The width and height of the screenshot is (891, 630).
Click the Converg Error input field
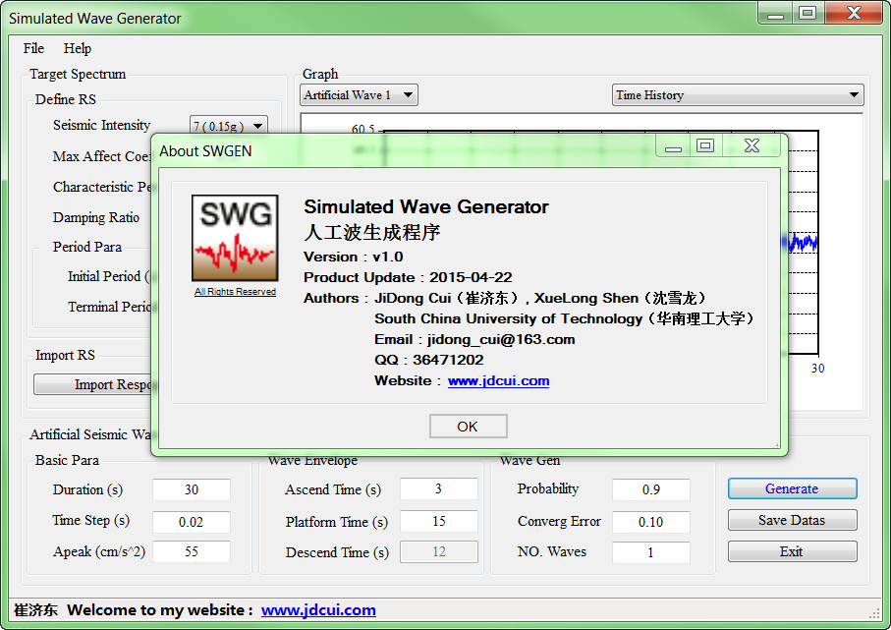651,522
